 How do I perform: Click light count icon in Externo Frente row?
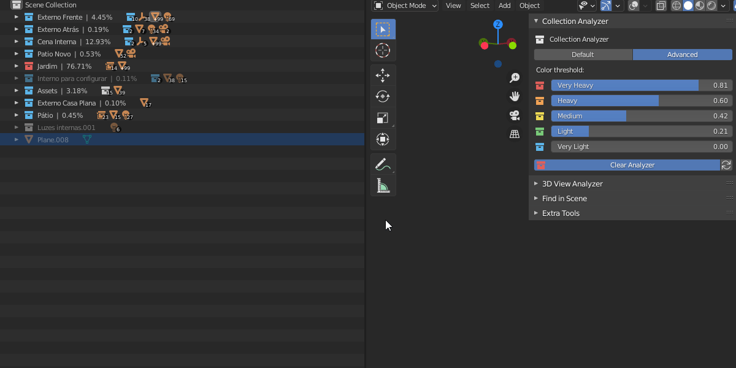[168, 17]
